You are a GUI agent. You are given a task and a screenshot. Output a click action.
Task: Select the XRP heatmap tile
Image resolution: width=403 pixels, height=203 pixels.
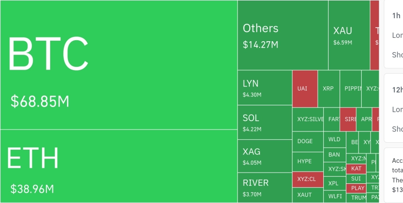pyautogui.click(x=328, y=88)
